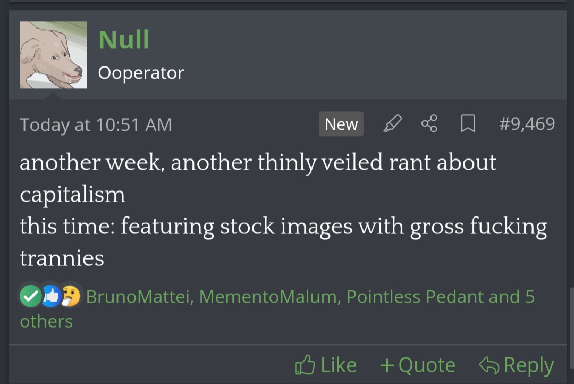Click the Ooperator user title
Image resolution: width=574 pixels, height=384 pixels.
tap(141, 73)
